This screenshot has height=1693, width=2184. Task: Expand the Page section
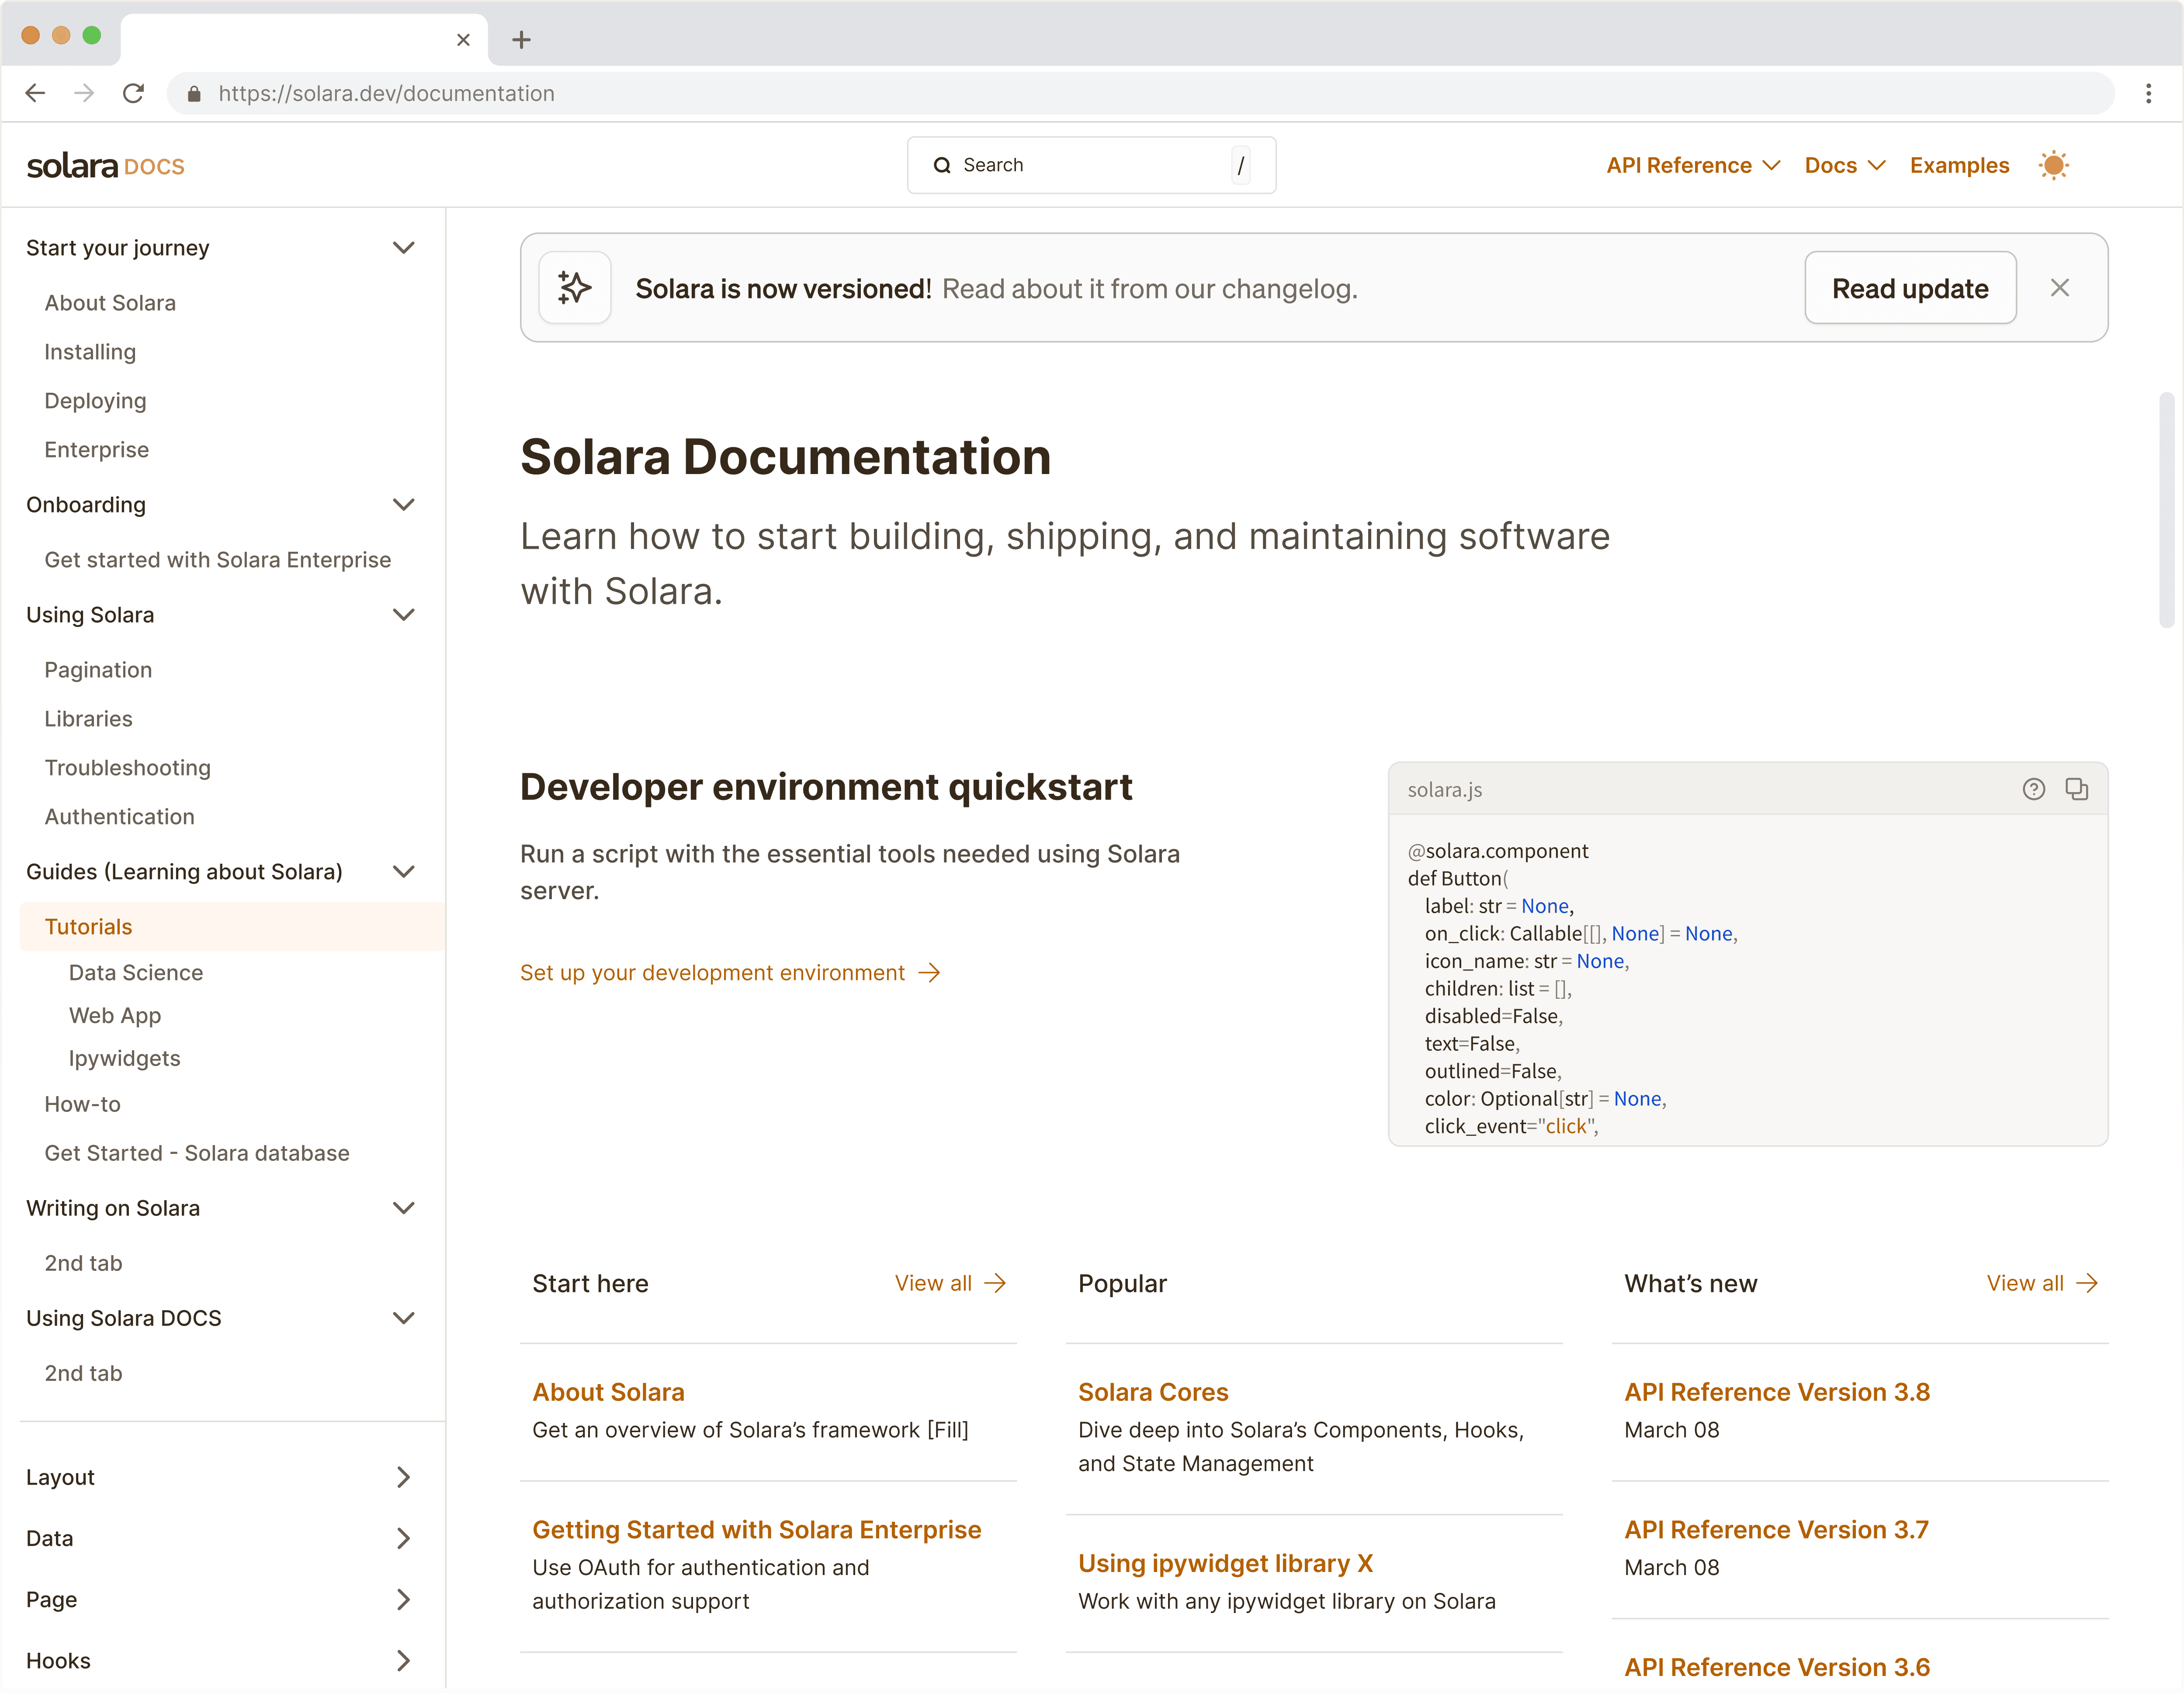404,1599
